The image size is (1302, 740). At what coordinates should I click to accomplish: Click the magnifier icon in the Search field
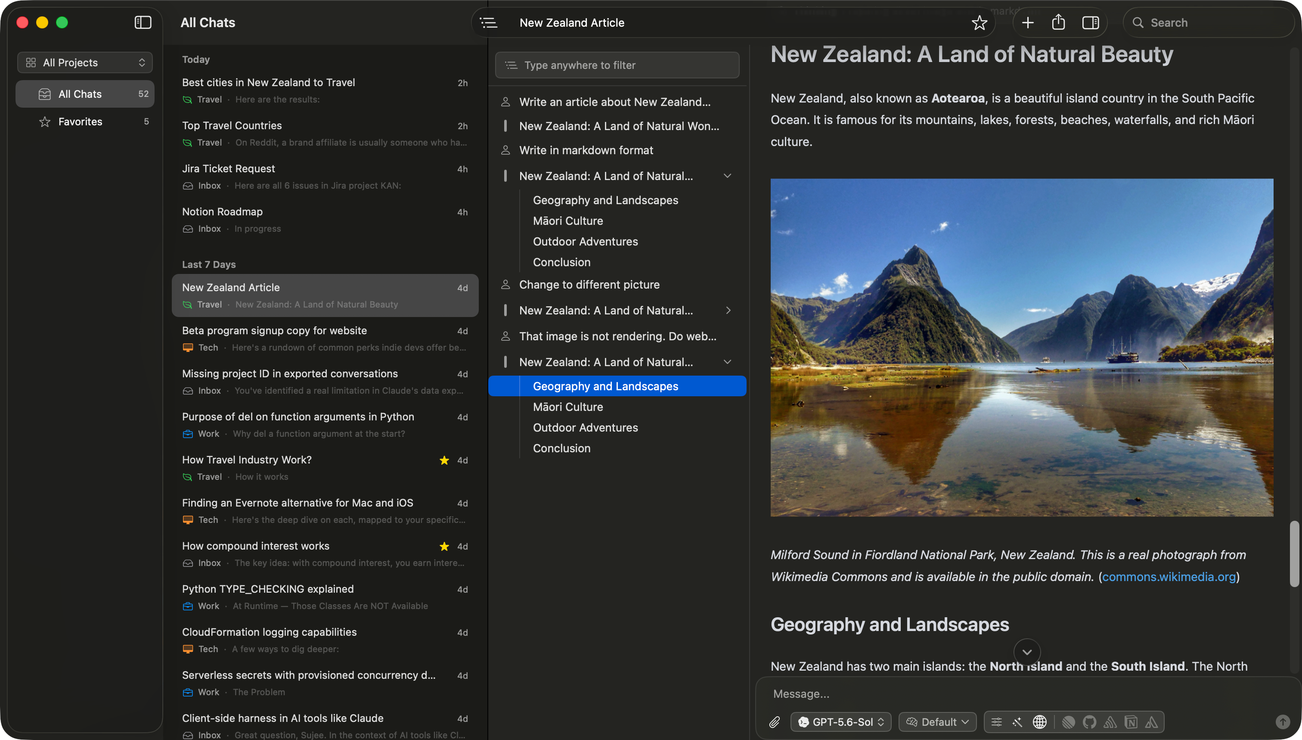pos(1138,23)
